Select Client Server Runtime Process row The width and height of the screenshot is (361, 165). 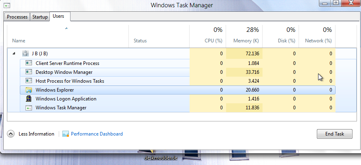click(x=177, y=63)
